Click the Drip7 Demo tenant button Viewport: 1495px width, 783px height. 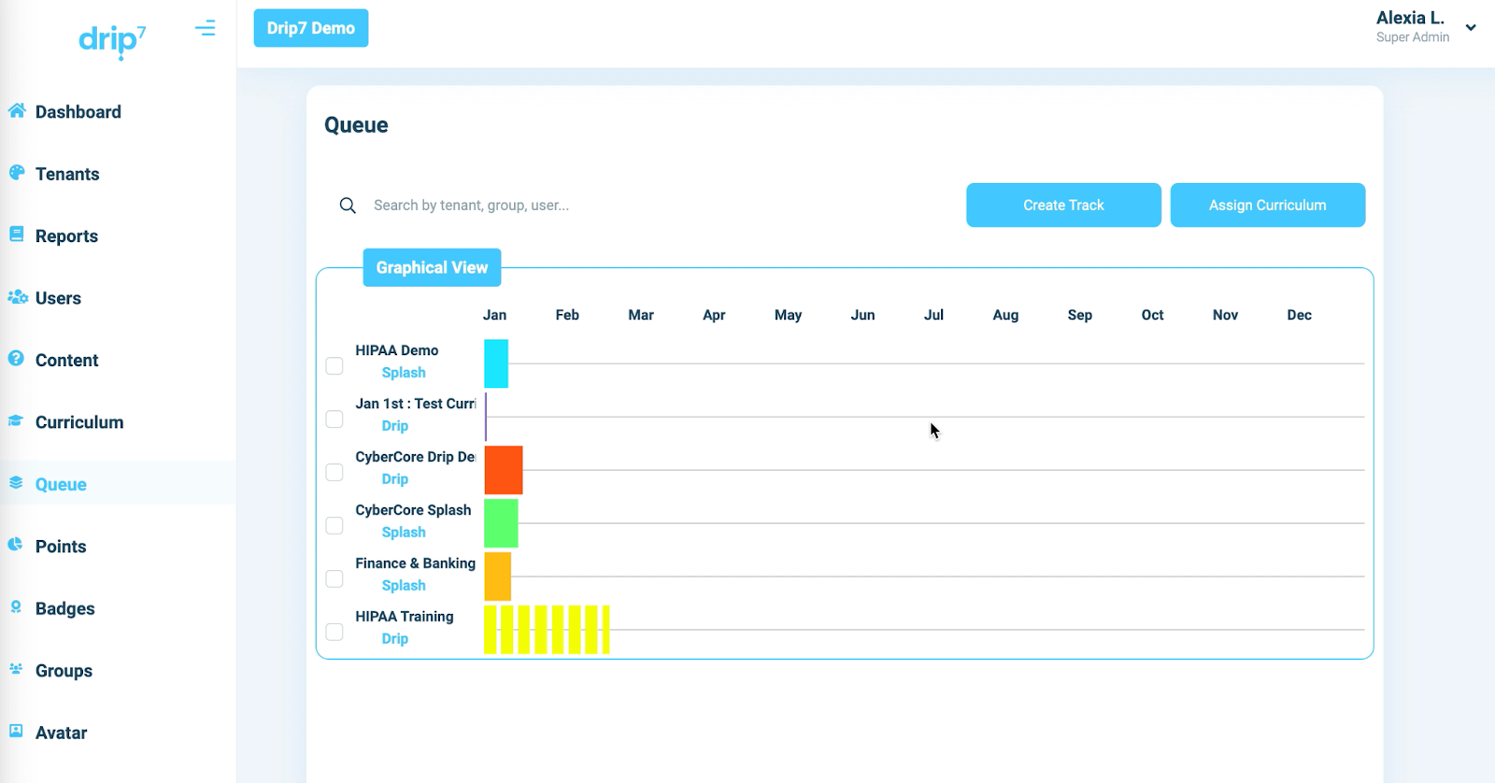(311, 28)
